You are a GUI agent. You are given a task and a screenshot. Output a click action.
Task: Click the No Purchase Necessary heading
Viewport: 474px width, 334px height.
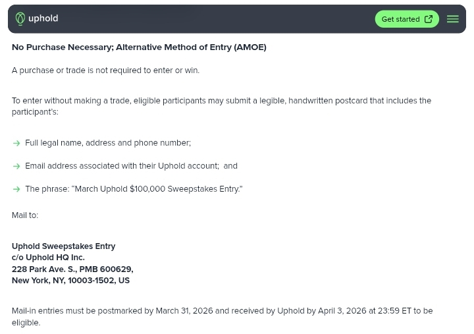coord(139,47)
